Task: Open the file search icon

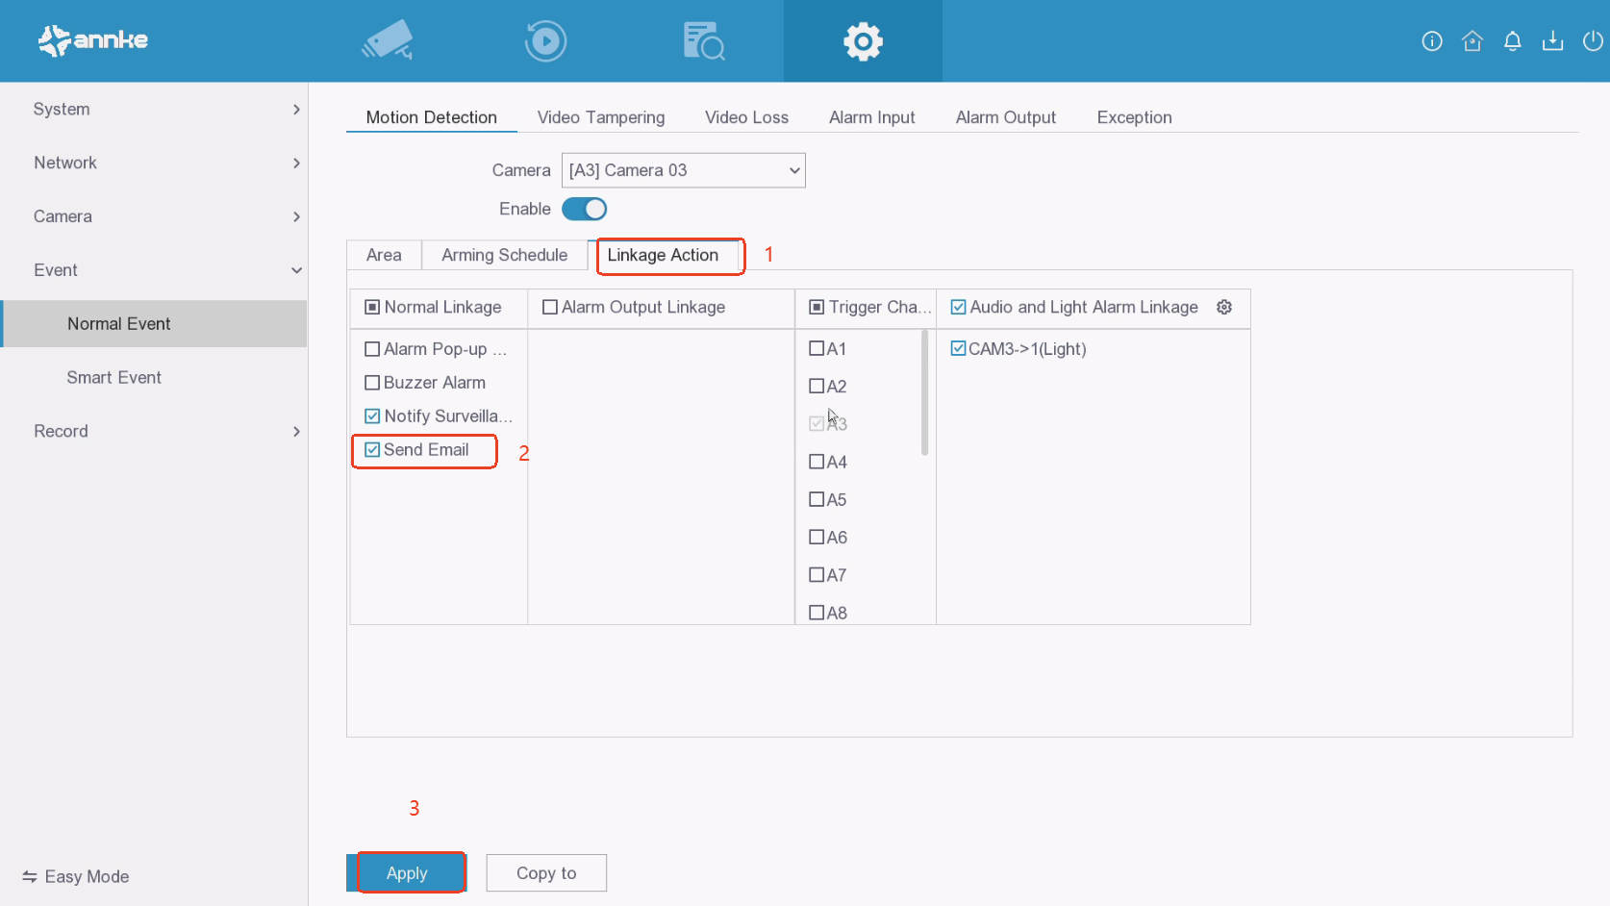Action: click(703, 41)
